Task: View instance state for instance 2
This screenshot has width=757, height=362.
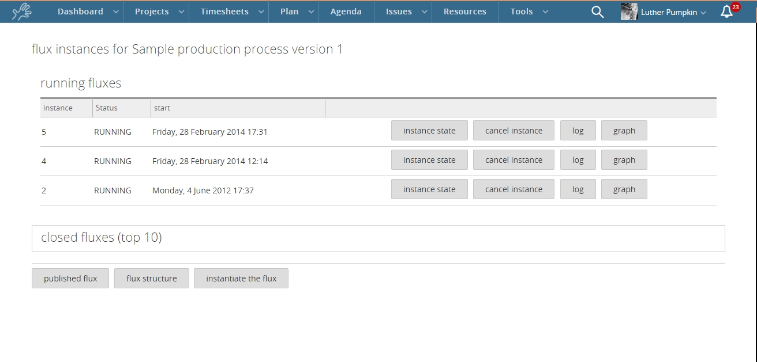Action: coord(429,189)
